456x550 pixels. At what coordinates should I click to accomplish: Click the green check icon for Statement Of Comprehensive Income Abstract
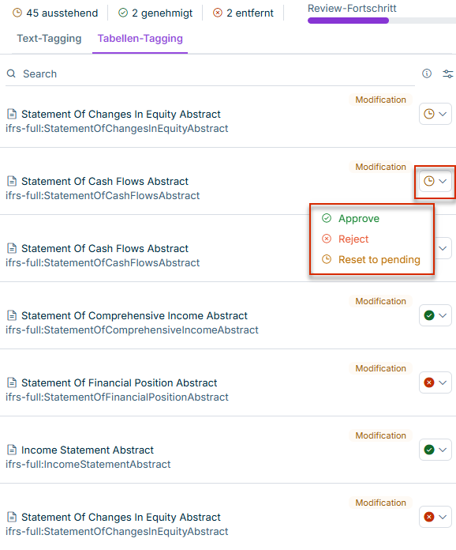(x=429, y=315)
